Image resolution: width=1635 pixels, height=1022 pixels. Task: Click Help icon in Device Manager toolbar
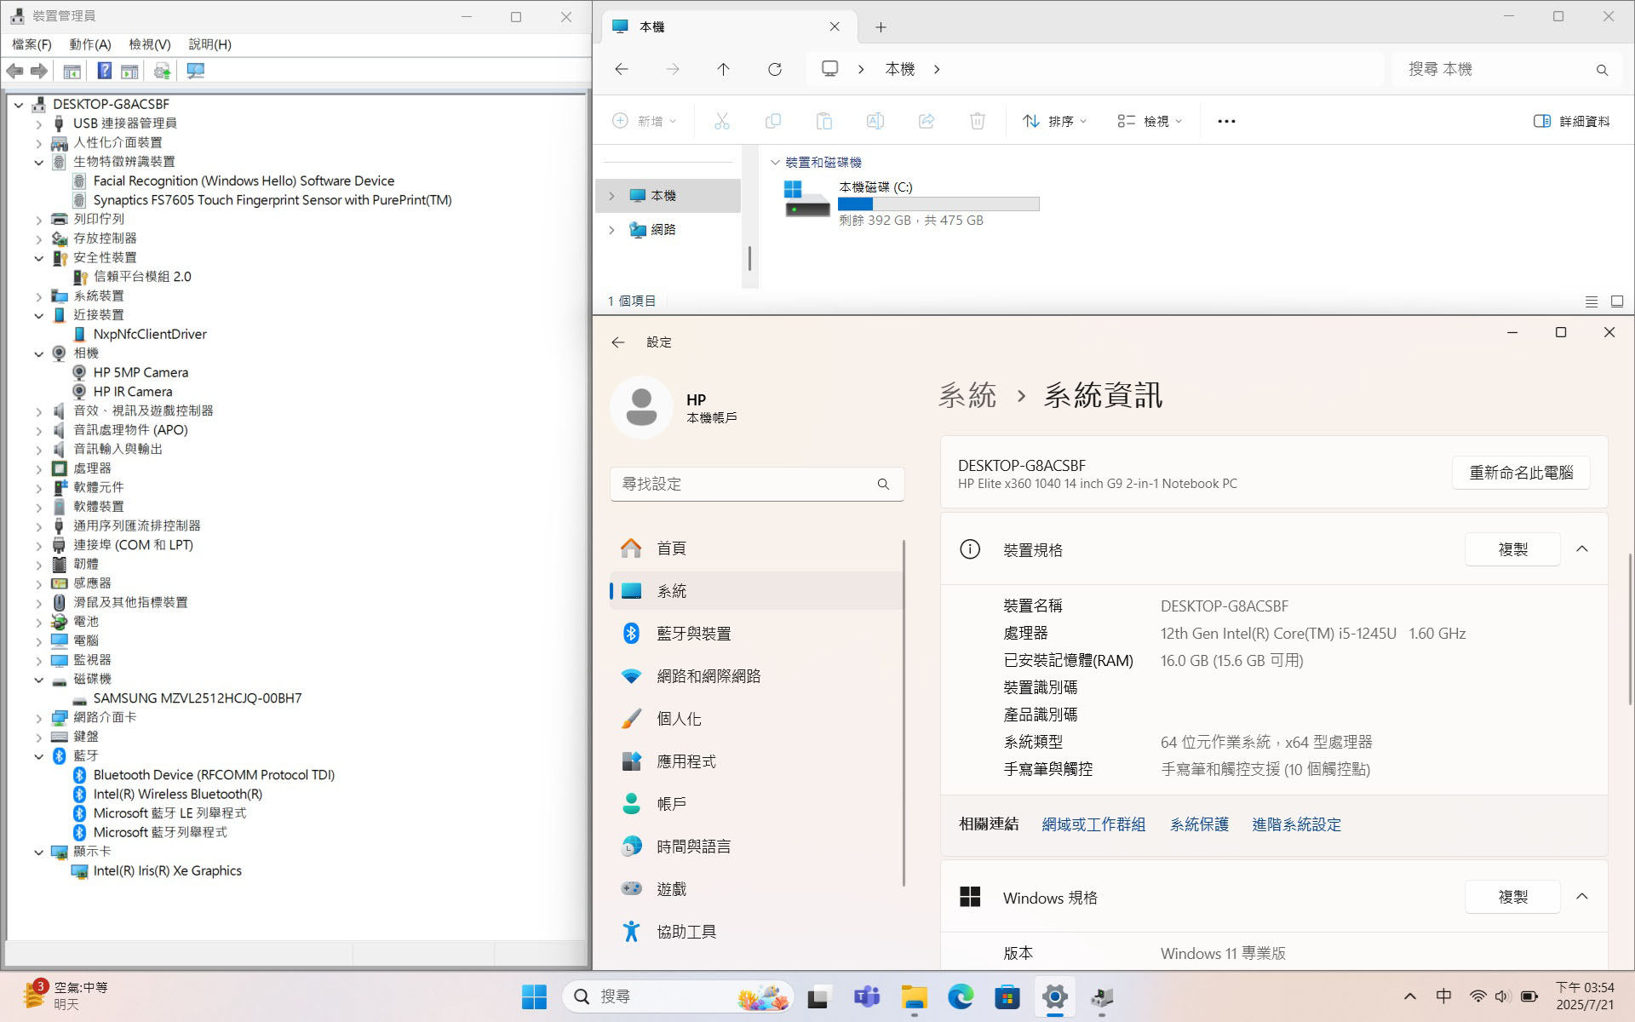(x=104, y=71)
